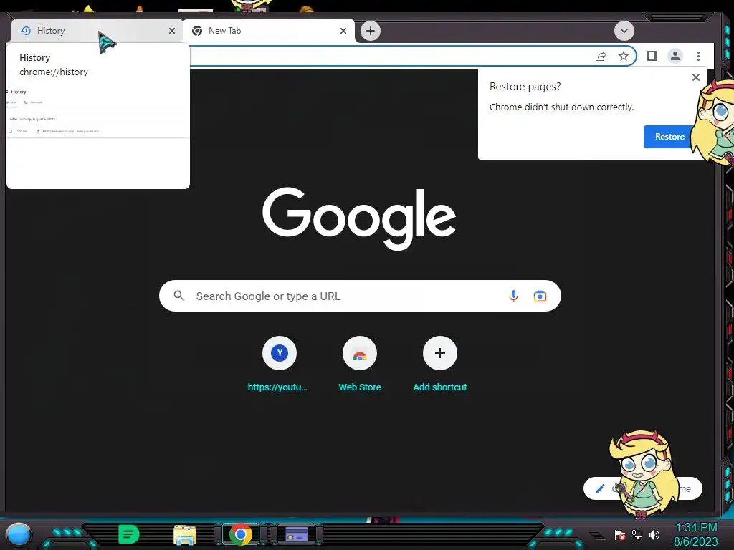734x550 pixels.
Task: Open the Chrome profile avatar
Action: [675, 56]
